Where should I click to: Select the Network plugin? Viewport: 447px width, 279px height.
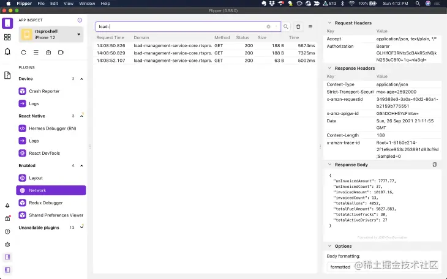pyautogui.click(x=51, y=190)
